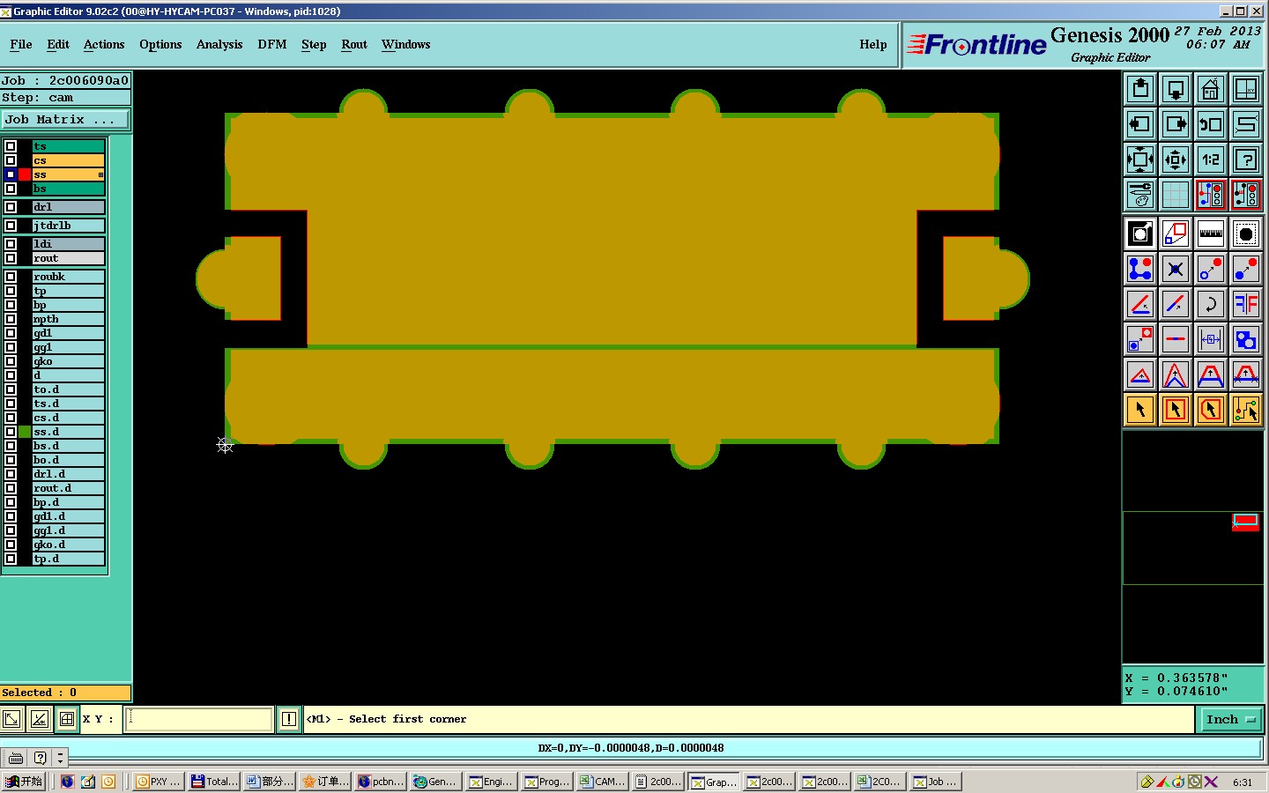Select the ruler measure tool
The width and height of the screenshot is (1269, 793).
1211,233
